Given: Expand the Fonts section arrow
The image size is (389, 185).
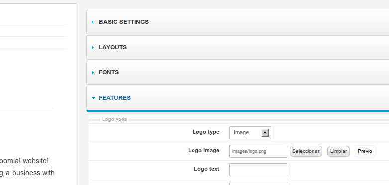Looking at the screenshot, I should (93, 72).
